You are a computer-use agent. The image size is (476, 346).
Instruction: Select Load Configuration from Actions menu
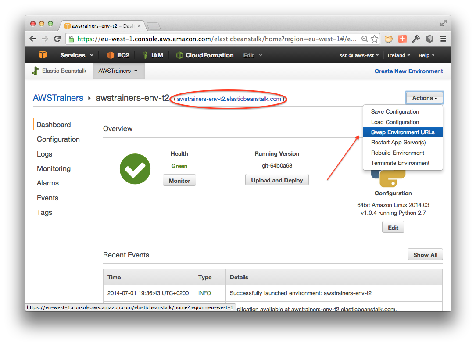pyautogui.click(x=403, y=122)
